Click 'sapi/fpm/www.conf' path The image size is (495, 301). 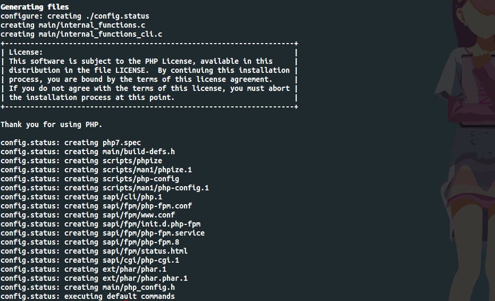pyautogui.click(x=139, y=215)
